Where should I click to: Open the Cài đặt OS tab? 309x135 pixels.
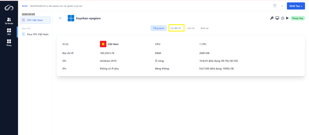click(176, 28)
